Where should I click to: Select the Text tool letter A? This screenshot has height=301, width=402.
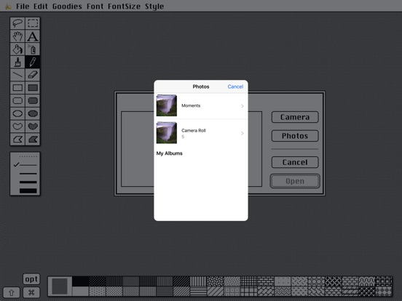click(33, 36)
